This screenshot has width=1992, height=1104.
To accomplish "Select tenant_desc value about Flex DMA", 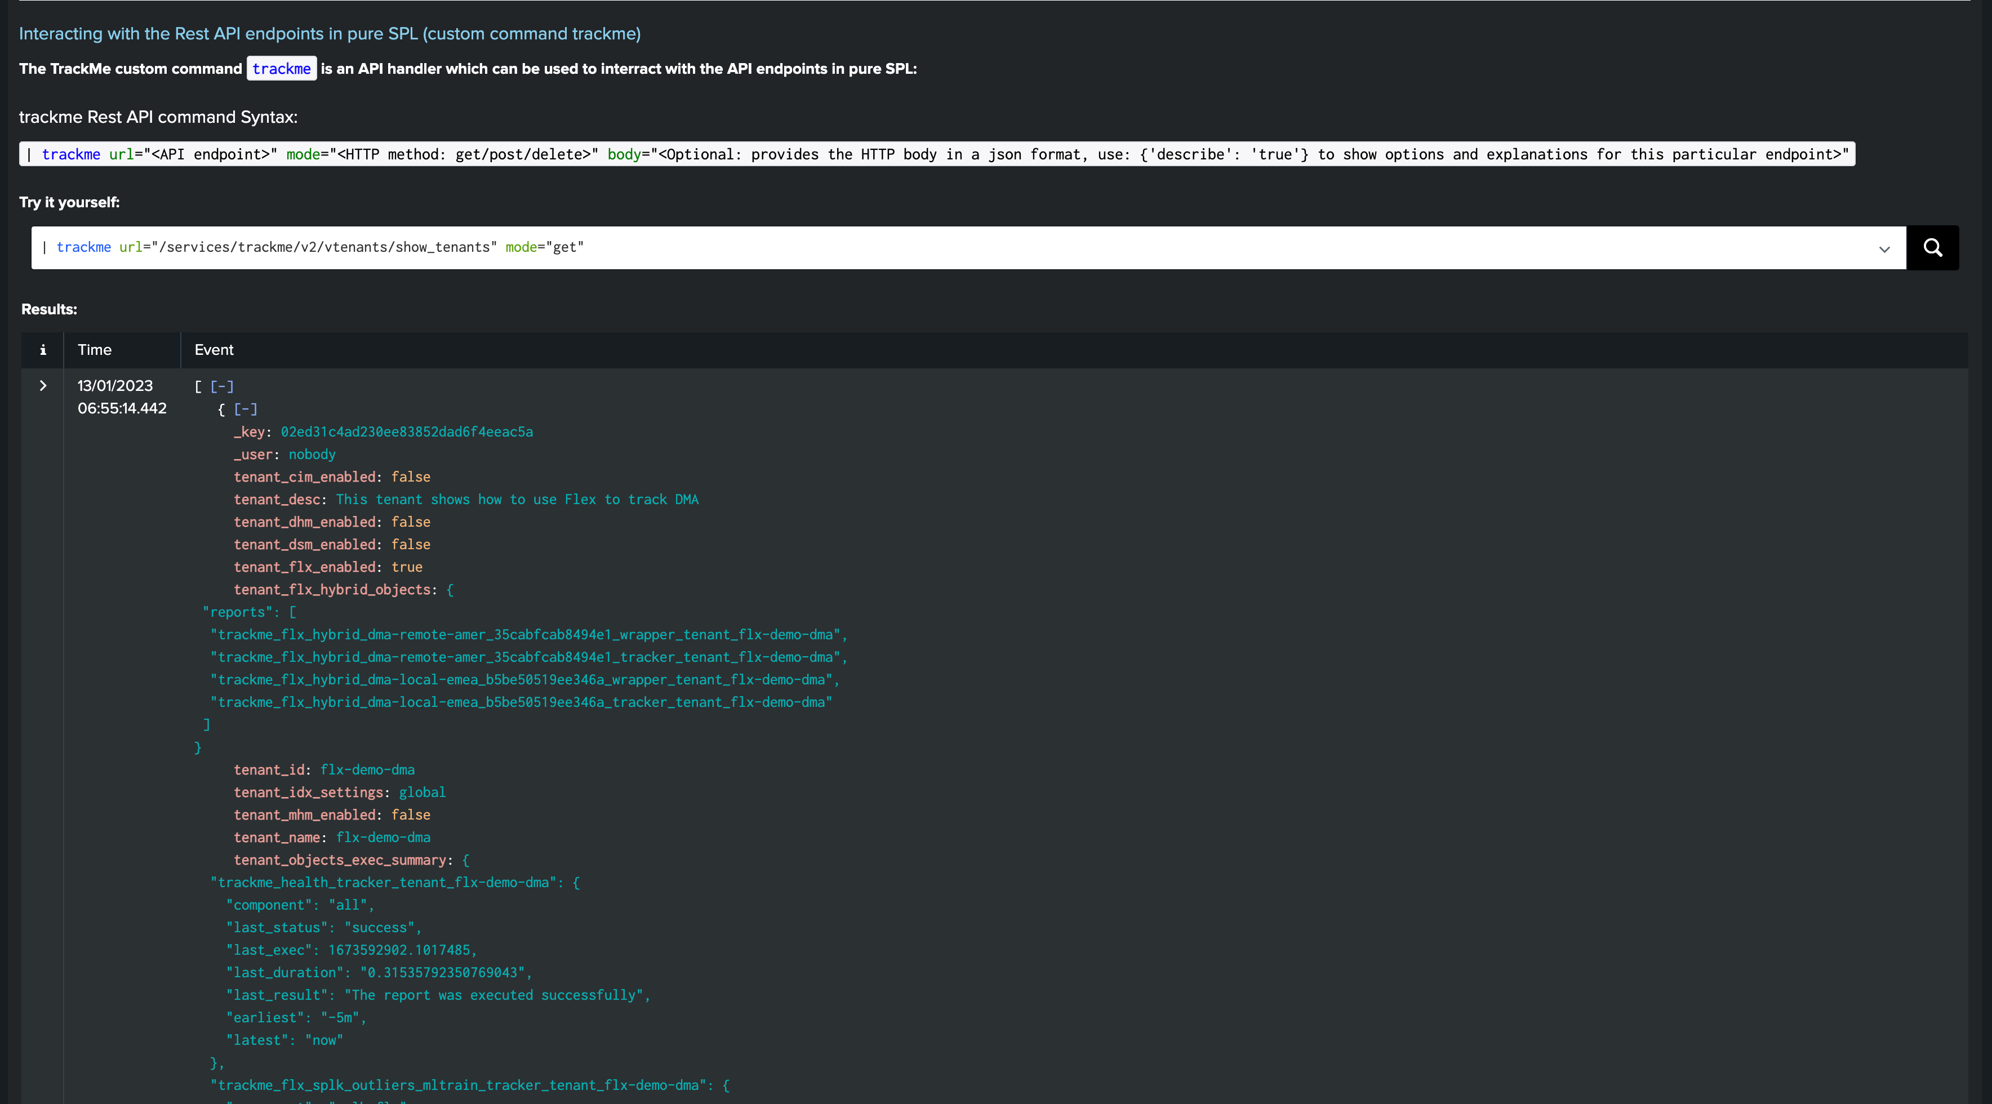I will 517,500.
